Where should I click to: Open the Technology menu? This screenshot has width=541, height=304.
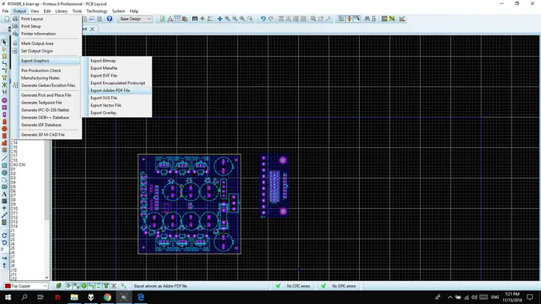(97, 11)
